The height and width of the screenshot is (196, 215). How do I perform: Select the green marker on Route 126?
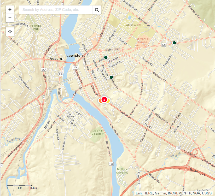click(174, 43)
